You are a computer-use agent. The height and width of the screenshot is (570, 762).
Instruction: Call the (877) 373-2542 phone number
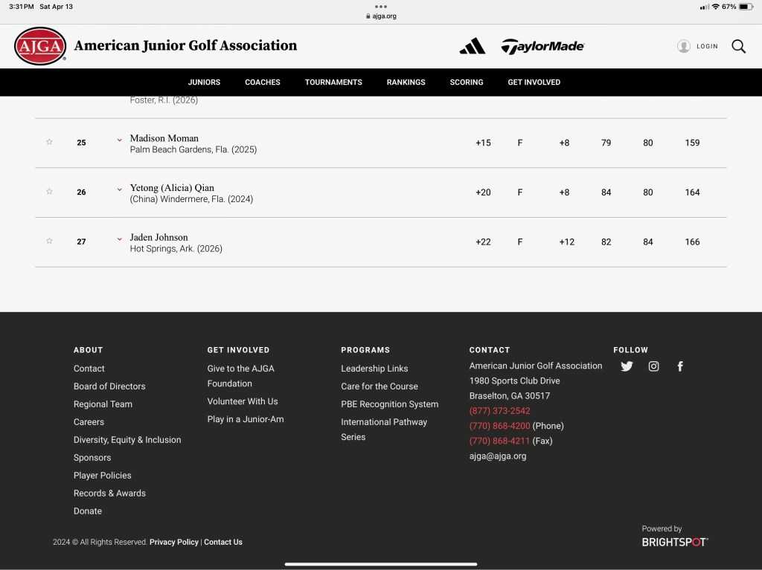(x=499, y=411)
